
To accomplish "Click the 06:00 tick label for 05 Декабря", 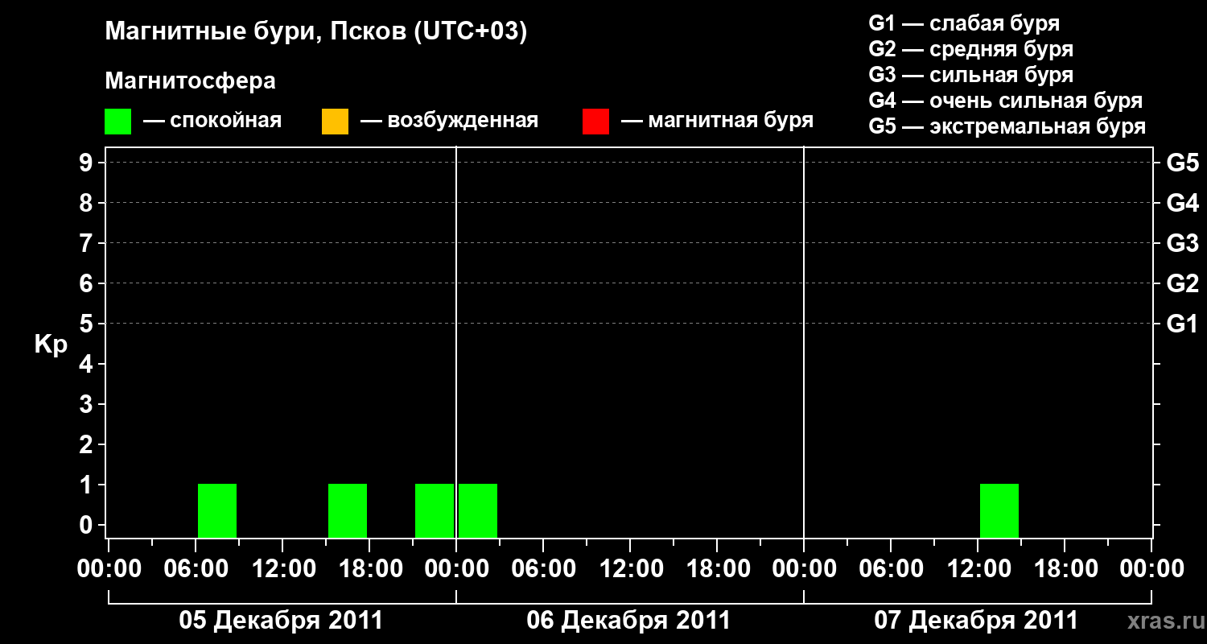I will [x=196, y=568].
